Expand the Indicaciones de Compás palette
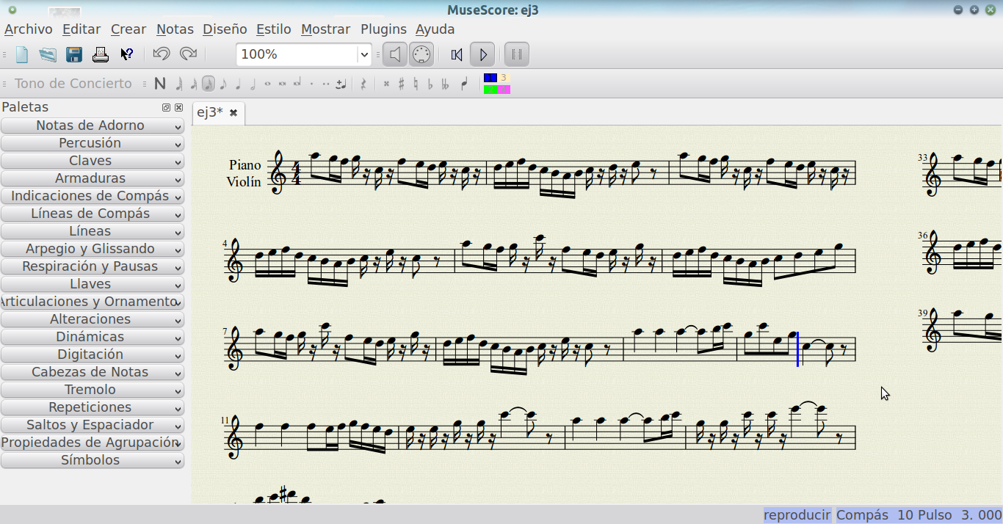 click(92, 196)
